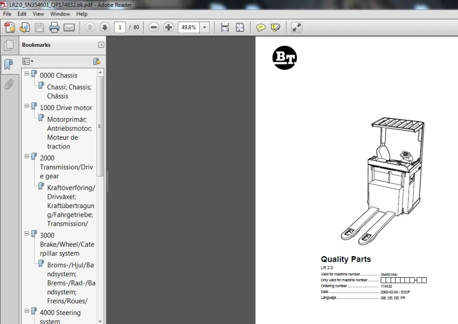
Task: Click the email envelope icon
Action: (x=69, y=27)
